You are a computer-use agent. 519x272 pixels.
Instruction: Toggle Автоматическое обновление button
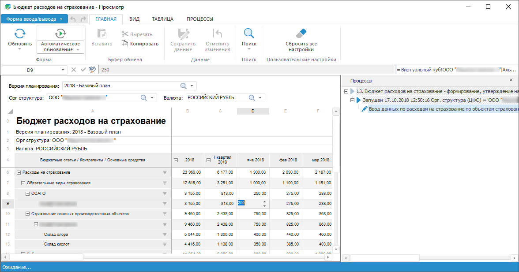pyautogui.click(x=60, y=34)
